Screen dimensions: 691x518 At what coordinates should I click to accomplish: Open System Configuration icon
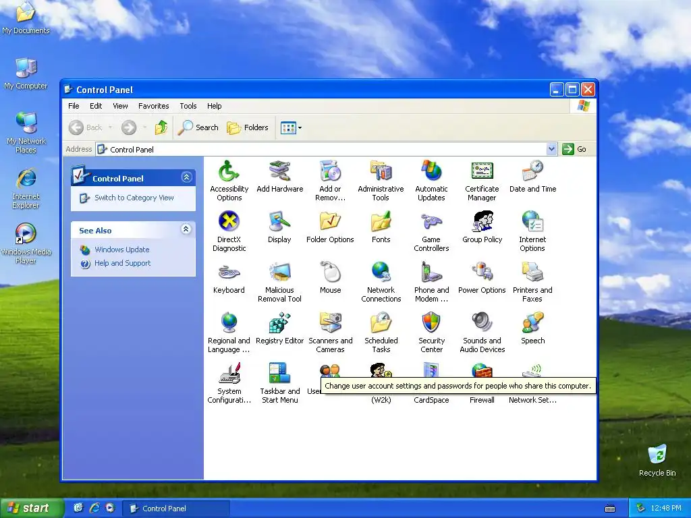(x=229, y=373)
